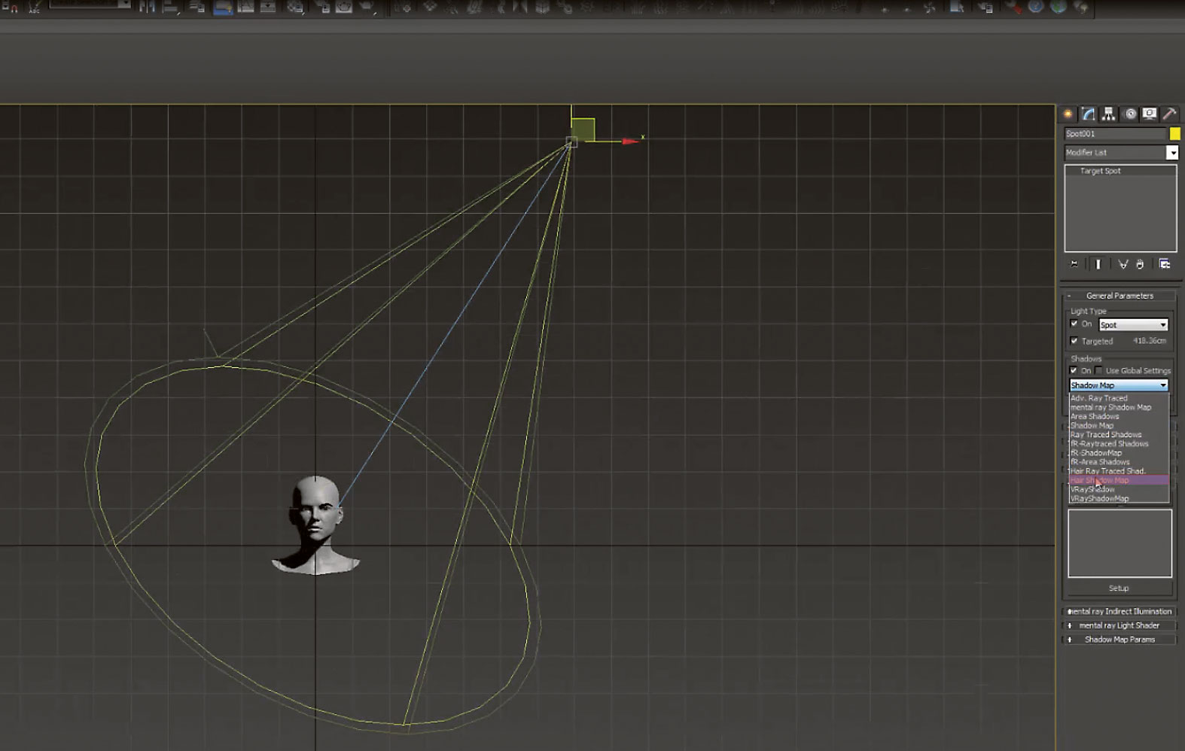This screenshot has width=1185, height=751.
Task: Open Configure Modifier Sets icon
Action: 1165,264
